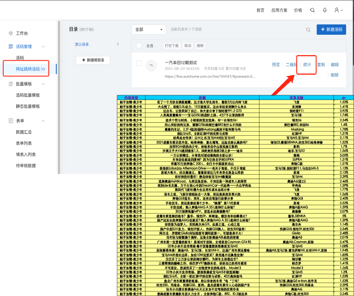Open 静态批量模板 in the sidebar

(28, 107)
